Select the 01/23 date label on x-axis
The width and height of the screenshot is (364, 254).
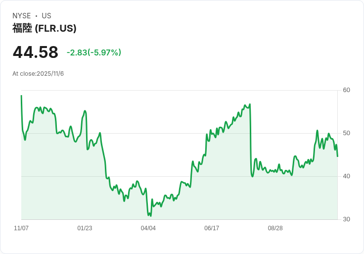coord(85,228)
